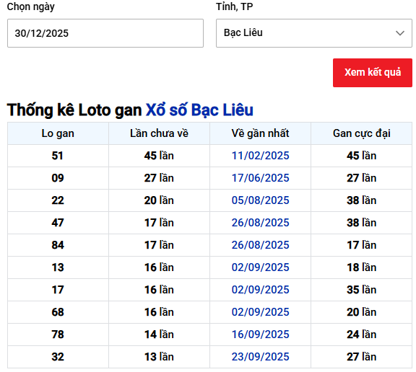Select loto number 78 cell
416x372 pixels.
pyautogui.click(x=58, y=335)
